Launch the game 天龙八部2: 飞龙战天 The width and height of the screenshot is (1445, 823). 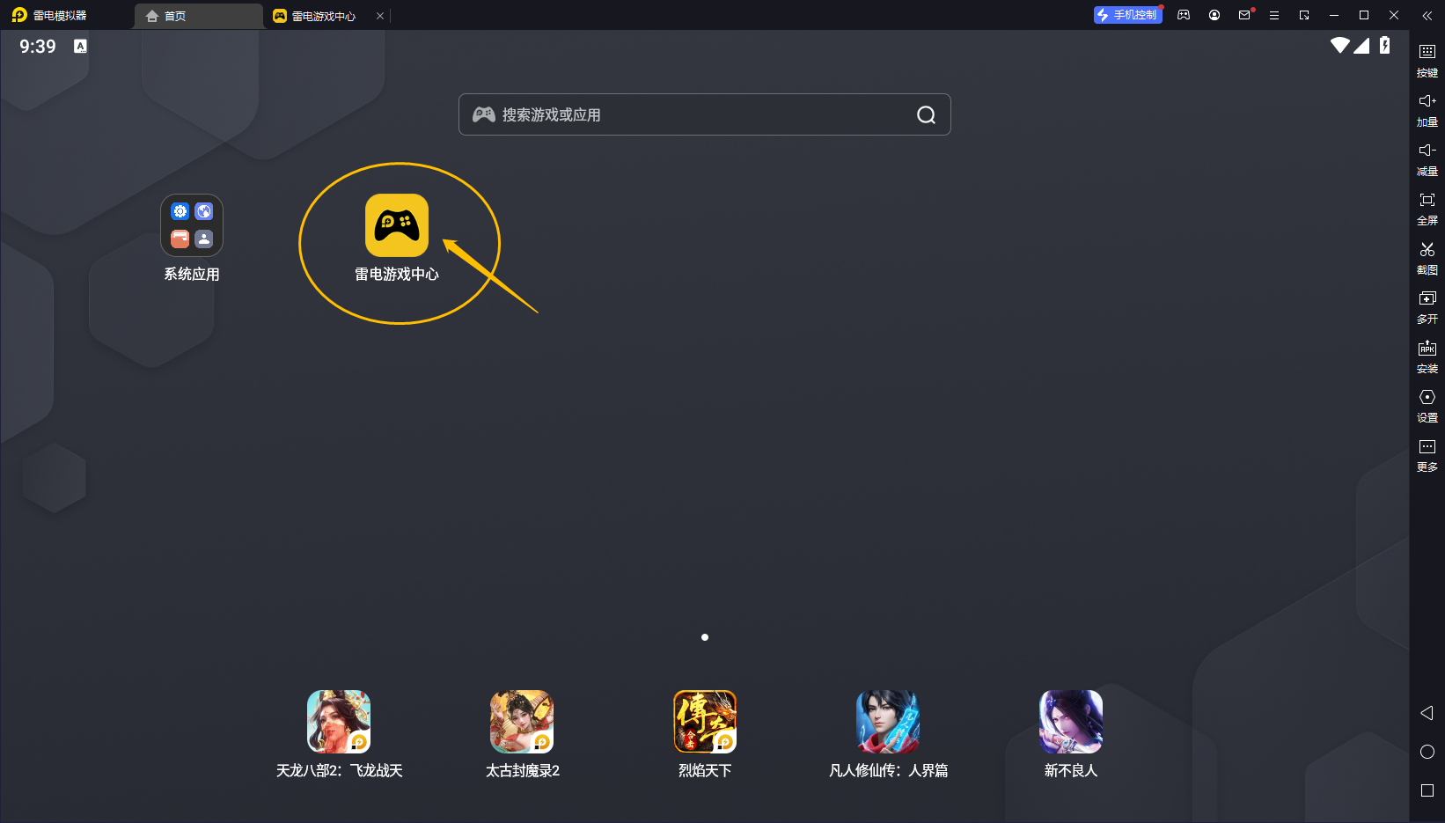(339, 722)
